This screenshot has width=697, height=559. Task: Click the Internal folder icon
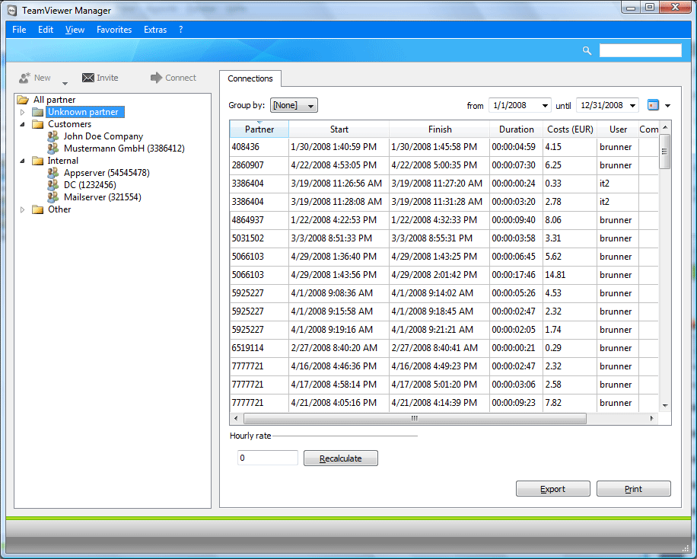pos(38,161)
